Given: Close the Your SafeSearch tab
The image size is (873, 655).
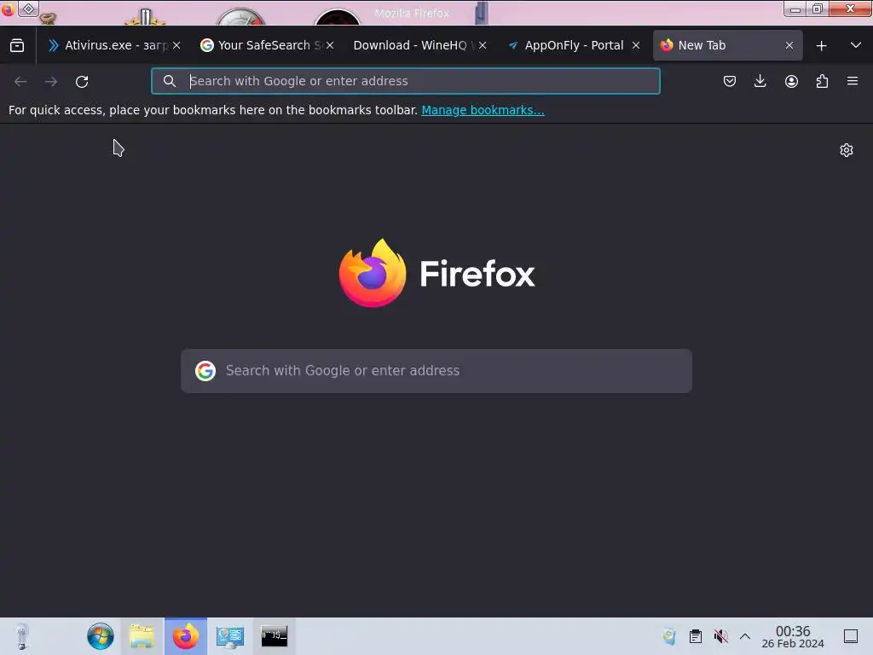Looking at the screenshot, I should (x=330, y=46).
